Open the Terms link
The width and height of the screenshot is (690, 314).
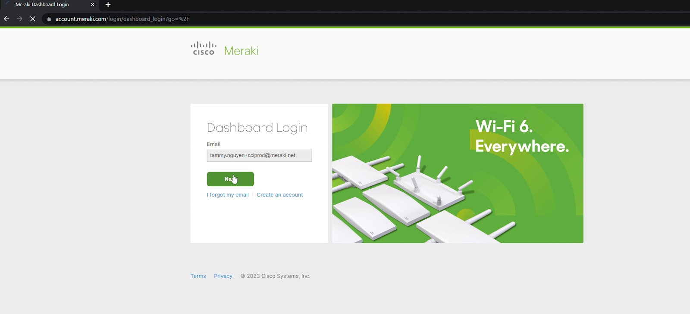click(x=198, y=276)
